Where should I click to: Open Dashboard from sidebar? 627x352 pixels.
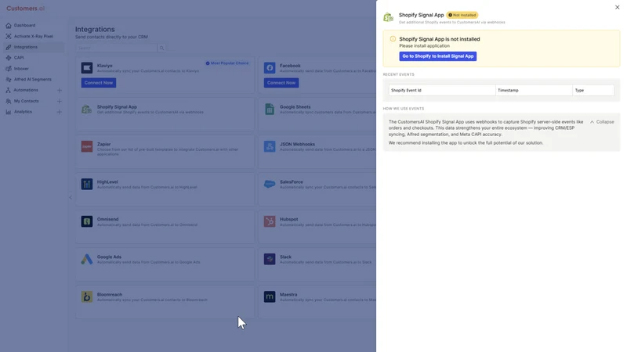click(x=24, y=25)
